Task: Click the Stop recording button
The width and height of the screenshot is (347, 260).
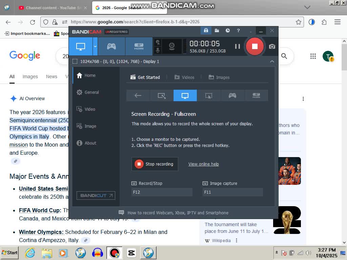Action: [155, 164]
